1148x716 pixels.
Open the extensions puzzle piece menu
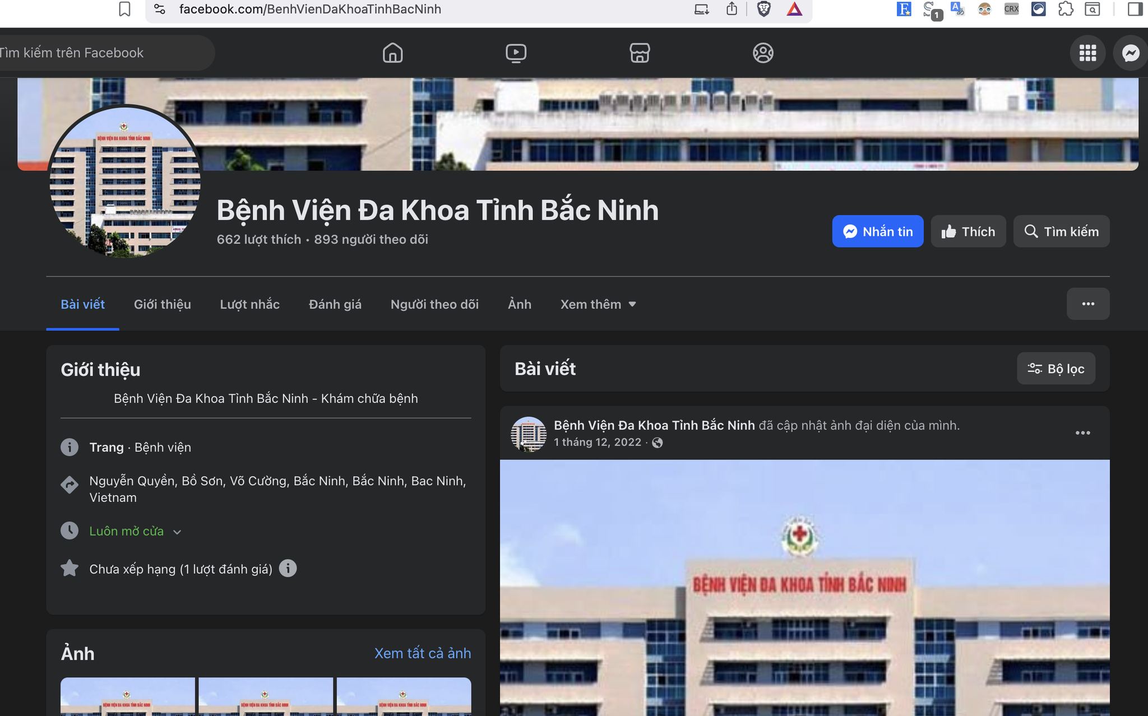tap(1066, 9)
